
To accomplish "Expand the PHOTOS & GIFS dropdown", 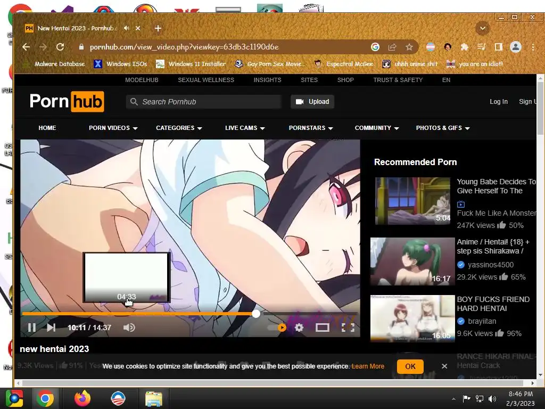I will (443, 128).
